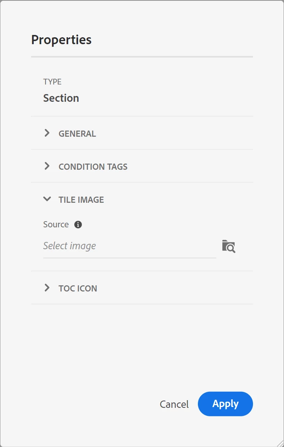Image resolution: width=284 pixels, height=447 pixels.
Task: Click the TOC ICON heading text
Action: pyautogui.click(x=78, y=288)
